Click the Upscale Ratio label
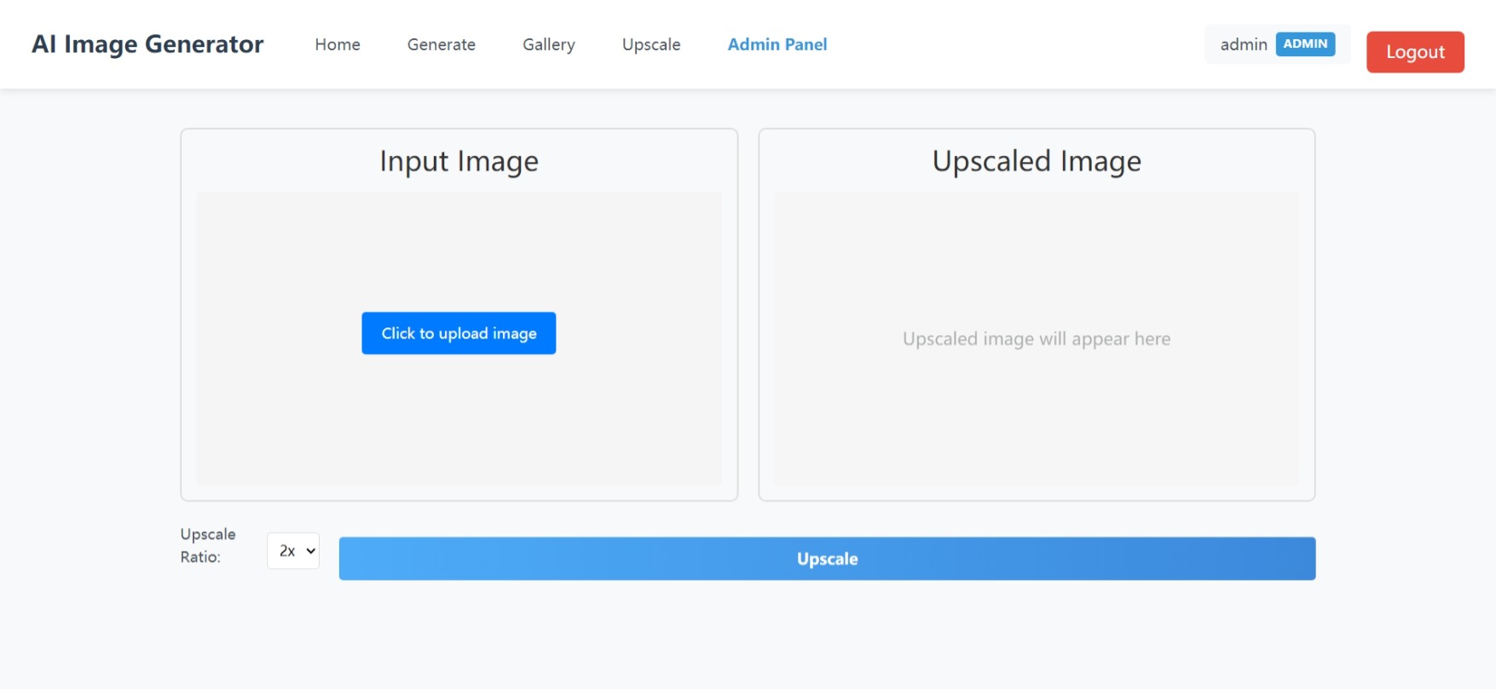1496x689 pixels. click(x=208, y=546)
